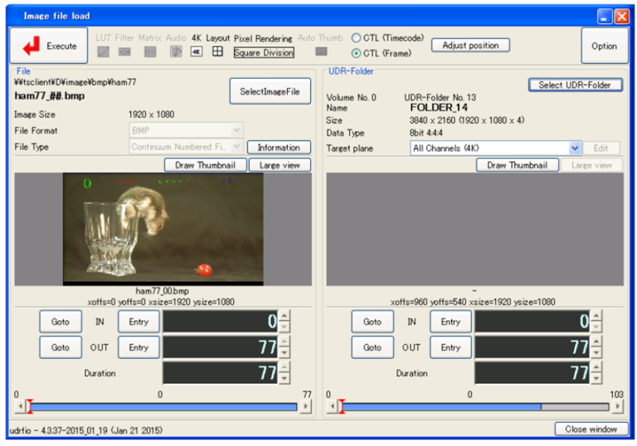Image resolution: width=637 pixels, height=446 pixels.
Task: Click Square Division pixel rendering setting
Action: 264,53
